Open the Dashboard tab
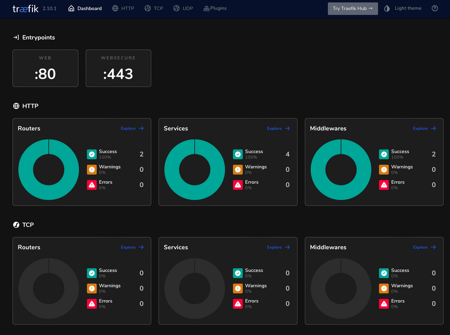The image size is (450, 335). point(85,8)
